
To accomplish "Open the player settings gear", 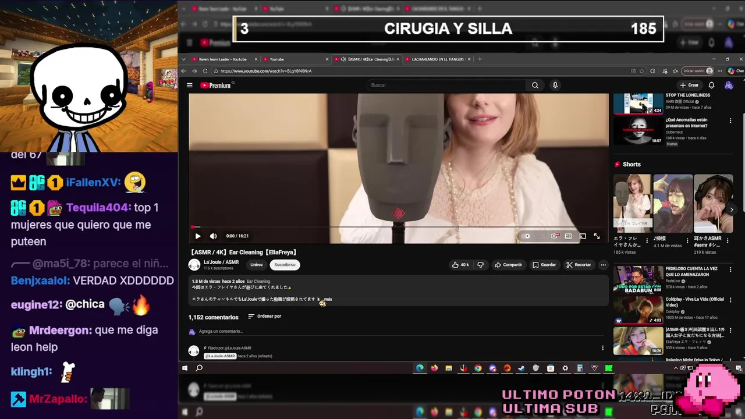I will click(554, 236).
